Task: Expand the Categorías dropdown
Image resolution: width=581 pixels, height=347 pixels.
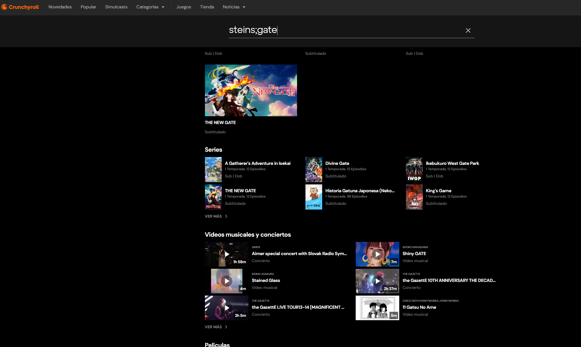Action: (150, 7)
